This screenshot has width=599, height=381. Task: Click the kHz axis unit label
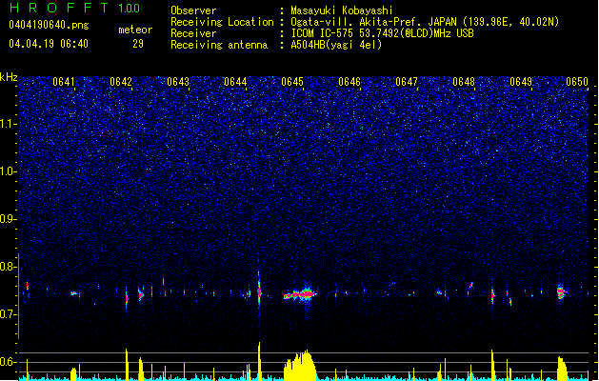coord(9,77)
